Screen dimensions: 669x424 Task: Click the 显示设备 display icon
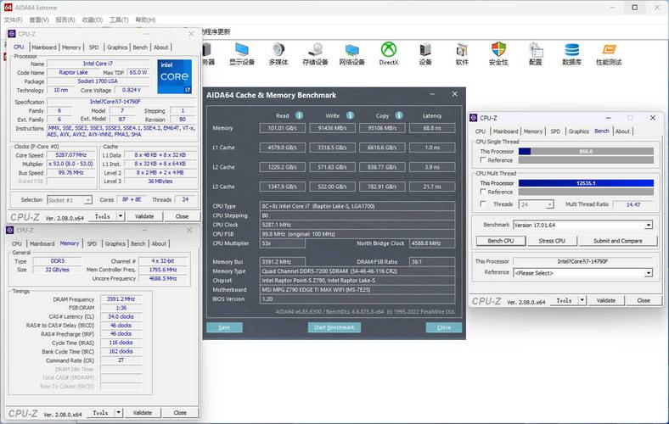pos(241,51)
